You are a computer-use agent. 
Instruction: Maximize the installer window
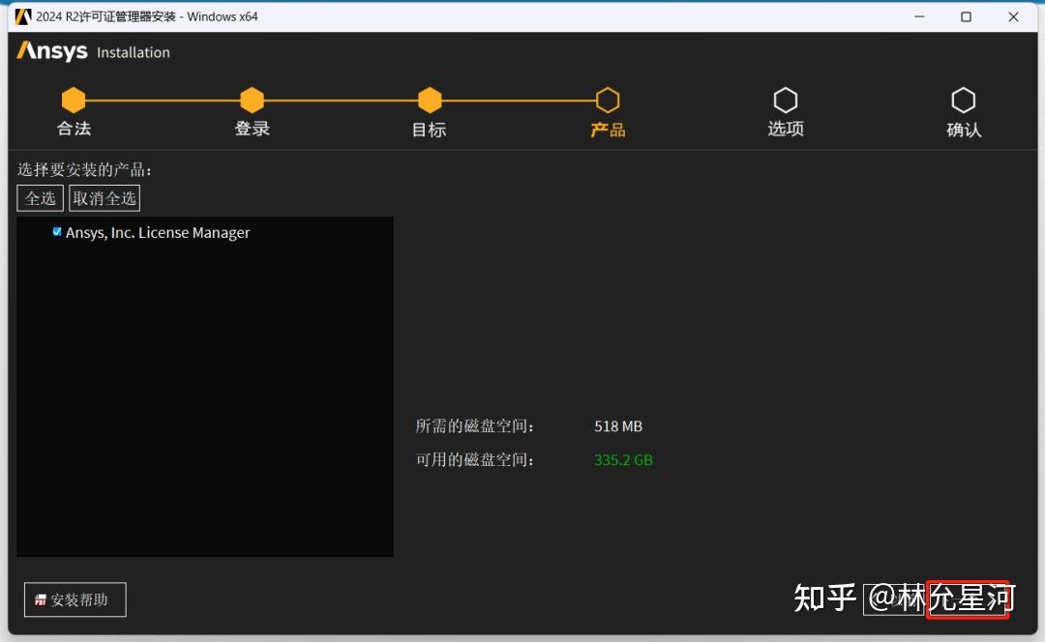click(965, 16)
